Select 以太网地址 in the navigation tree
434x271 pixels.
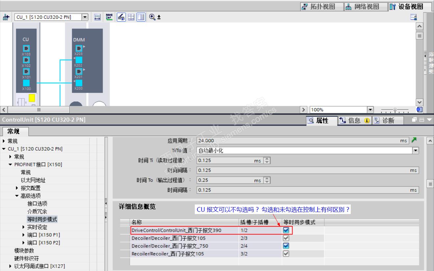coord(33,180)
